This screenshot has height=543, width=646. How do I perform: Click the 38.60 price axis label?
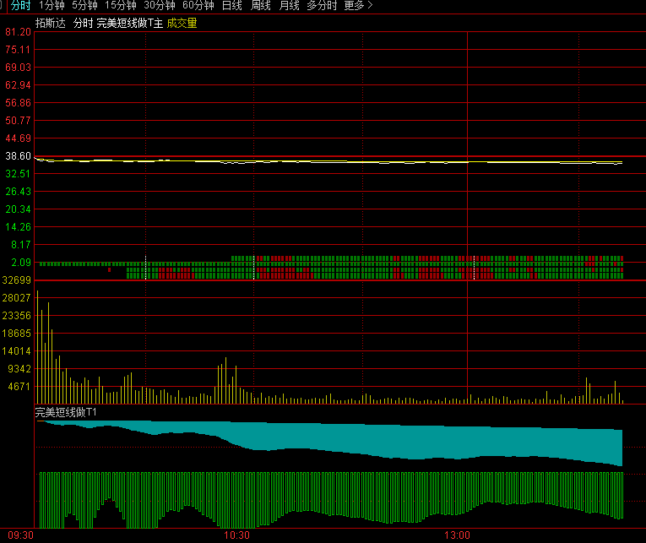pos(18,156)
